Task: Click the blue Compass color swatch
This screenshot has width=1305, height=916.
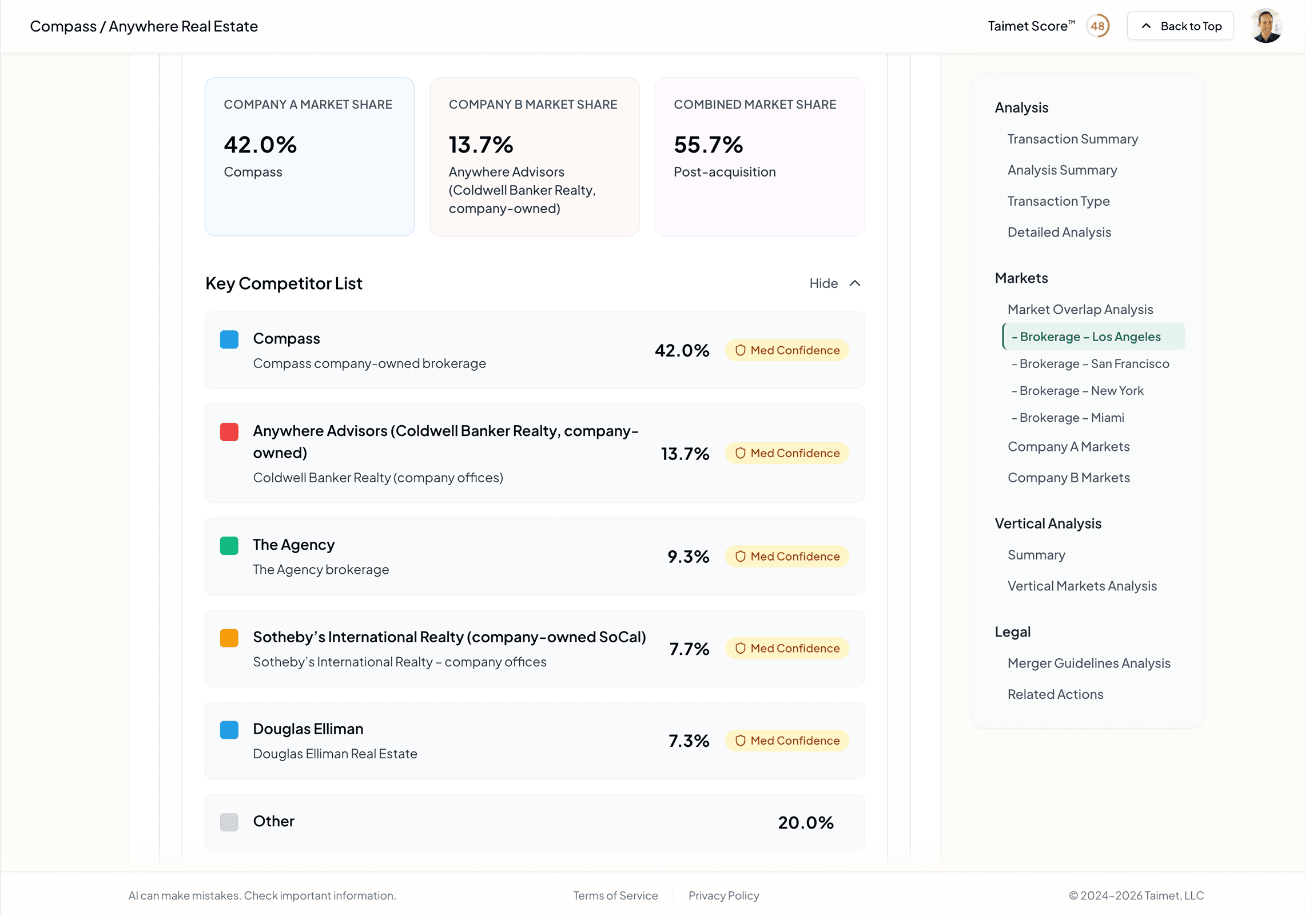Action: pyautogui.click(x=229, y=339)
